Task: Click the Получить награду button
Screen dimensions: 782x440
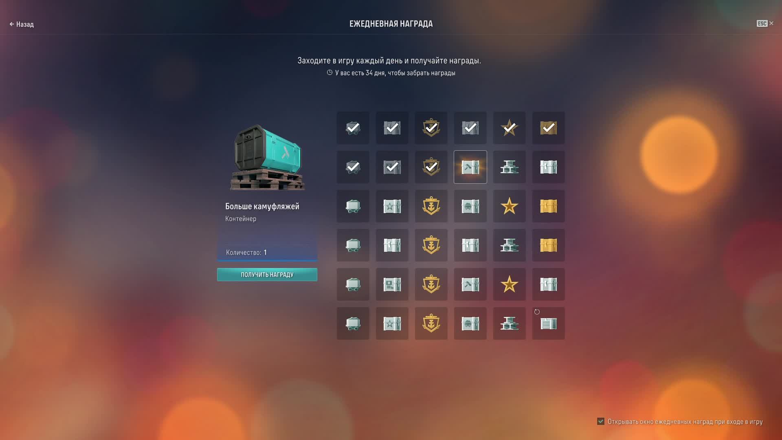Action: coord(267,275)
